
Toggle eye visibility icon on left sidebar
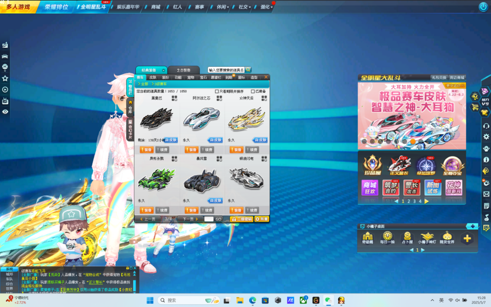click(x=5, y=111)
